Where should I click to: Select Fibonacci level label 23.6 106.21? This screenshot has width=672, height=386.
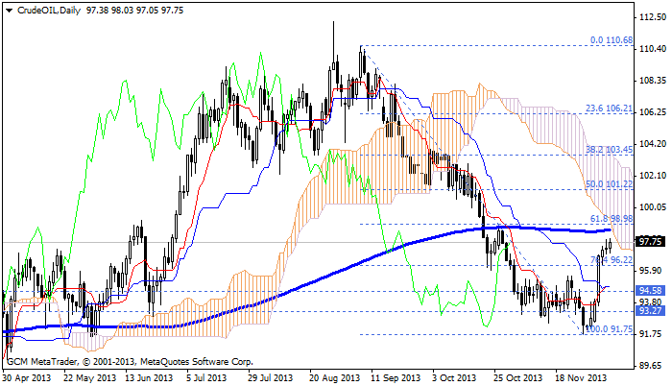pyautogui.click(x=608, y=109)
